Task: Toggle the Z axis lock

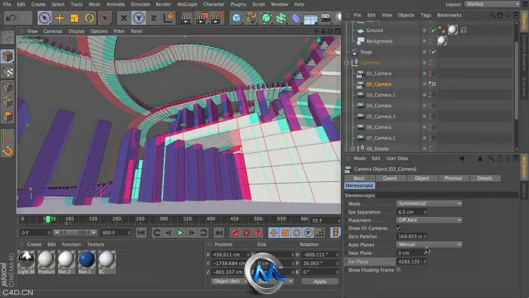Action: (153, 18)
